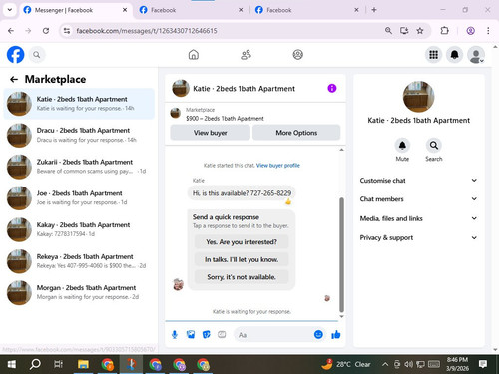Open the View buyer profile link
Viewport: 499px width, 374px height.
pos(278,166)
